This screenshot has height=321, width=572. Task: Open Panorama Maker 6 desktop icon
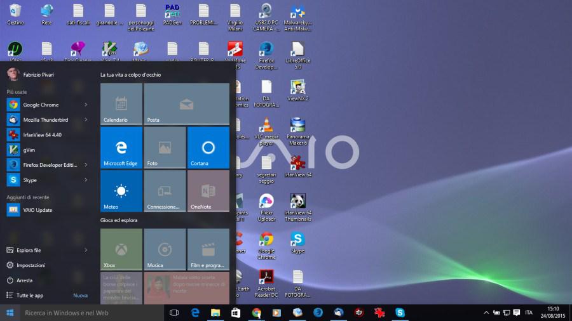click(x=297, y=132)
